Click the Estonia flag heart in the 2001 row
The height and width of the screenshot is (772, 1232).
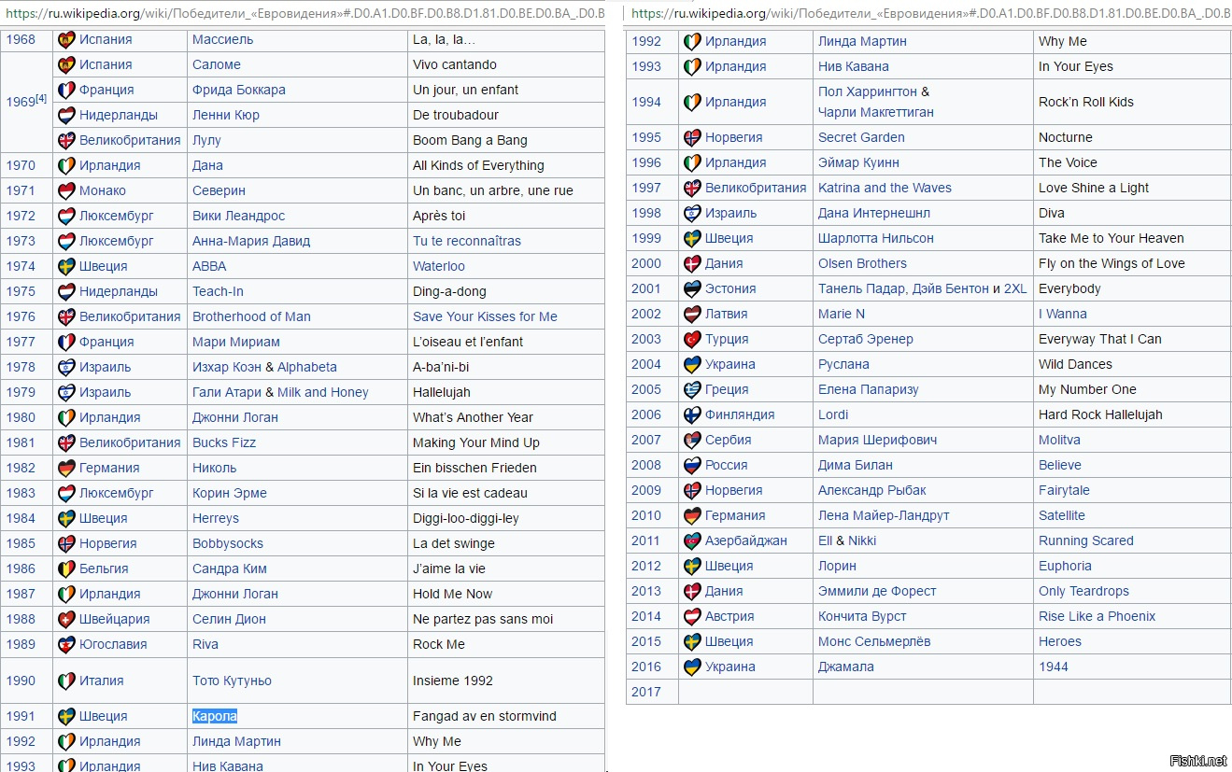[692, 289]
